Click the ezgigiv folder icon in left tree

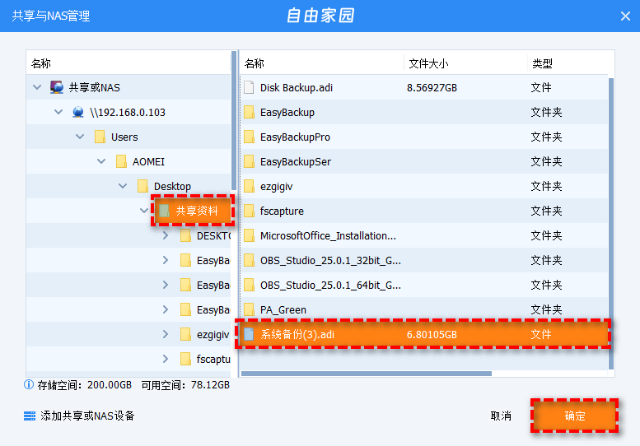point(185,334)
